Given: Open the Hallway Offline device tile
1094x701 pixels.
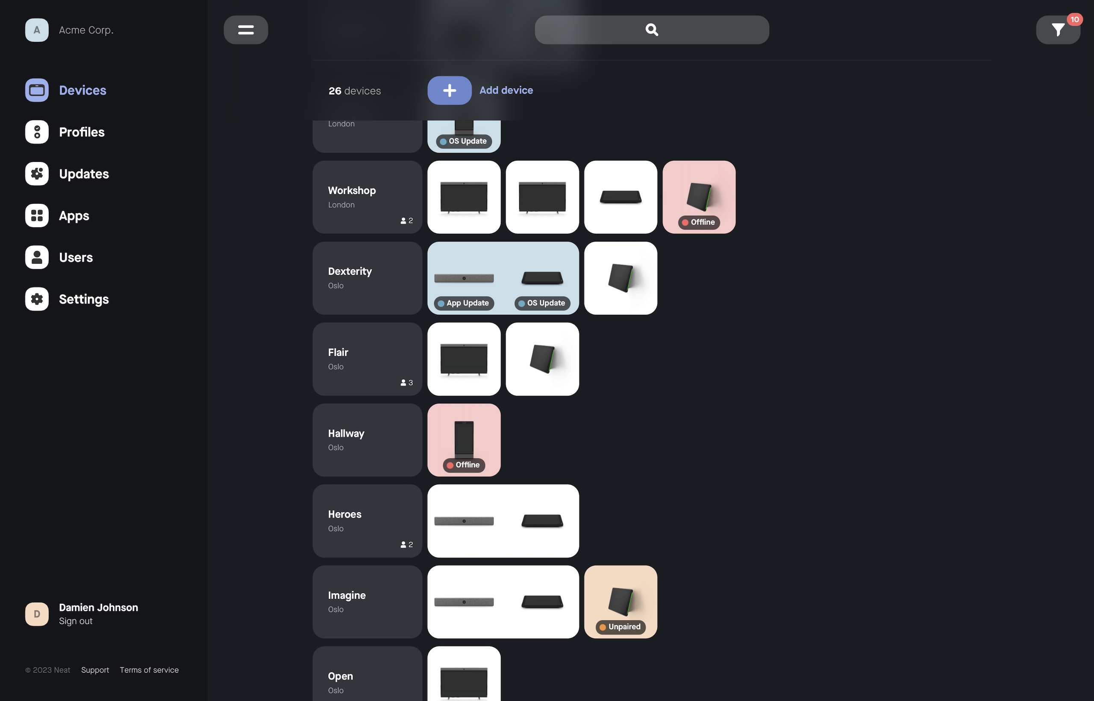Looking at the screenshot, I should [464, 440].
